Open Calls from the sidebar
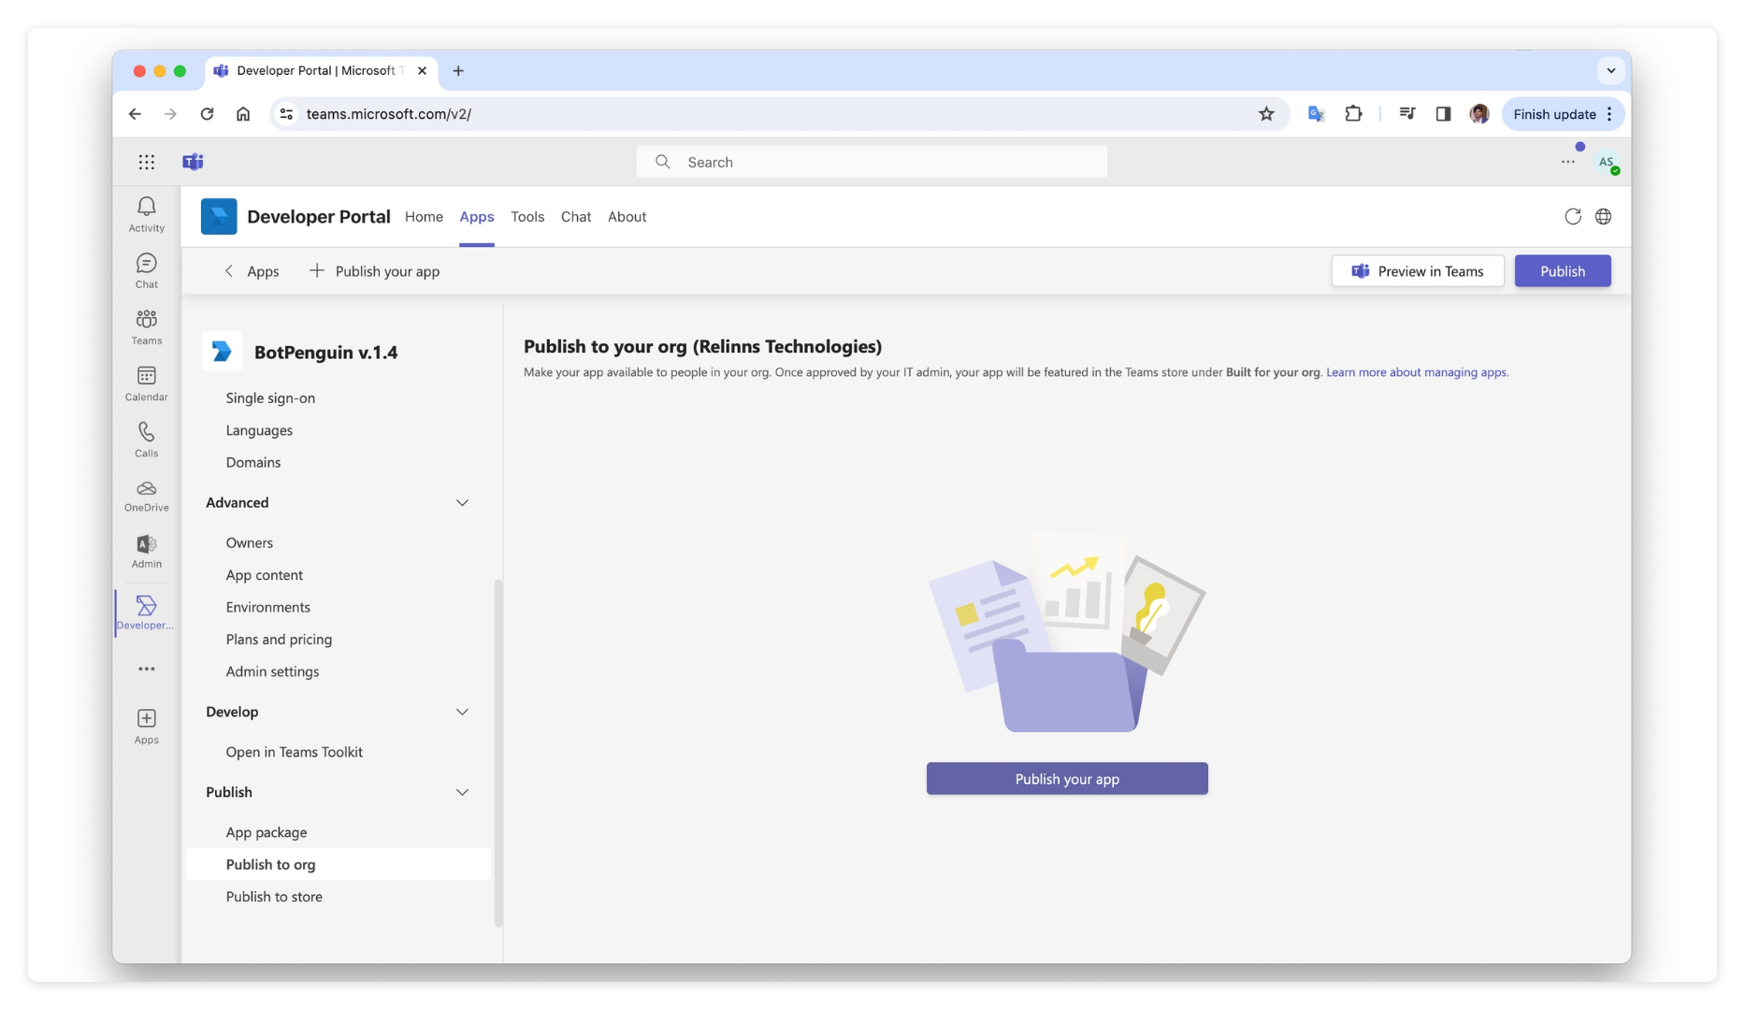Viewport: 1745px width, 1010px height. (x=146, y=440)
